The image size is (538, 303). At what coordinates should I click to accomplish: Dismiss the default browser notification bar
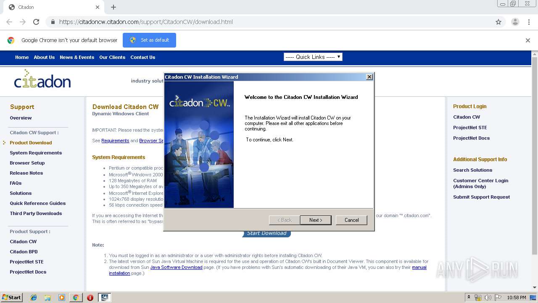tap(528, 40)
